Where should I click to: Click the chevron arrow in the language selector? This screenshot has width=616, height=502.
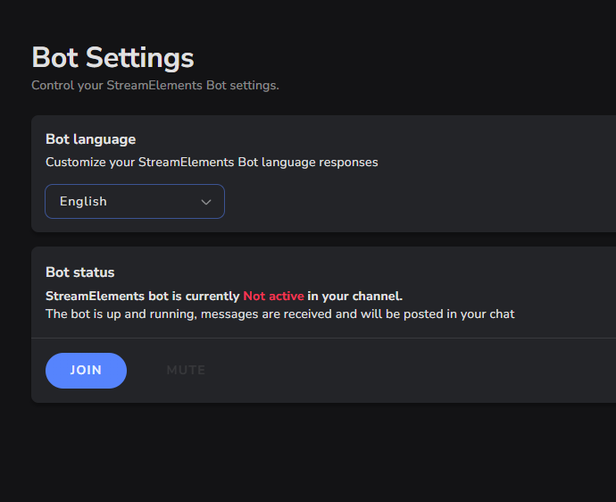click(x=206, y=202)
